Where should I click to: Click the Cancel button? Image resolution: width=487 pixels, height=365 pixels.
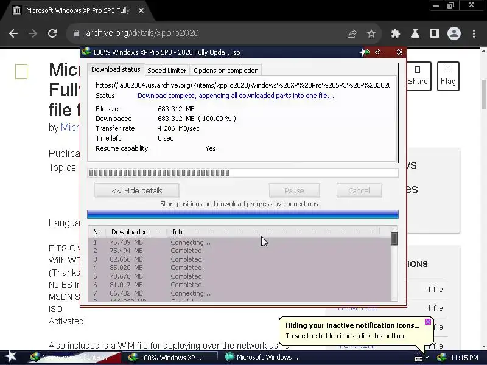[x=359, y=190]
